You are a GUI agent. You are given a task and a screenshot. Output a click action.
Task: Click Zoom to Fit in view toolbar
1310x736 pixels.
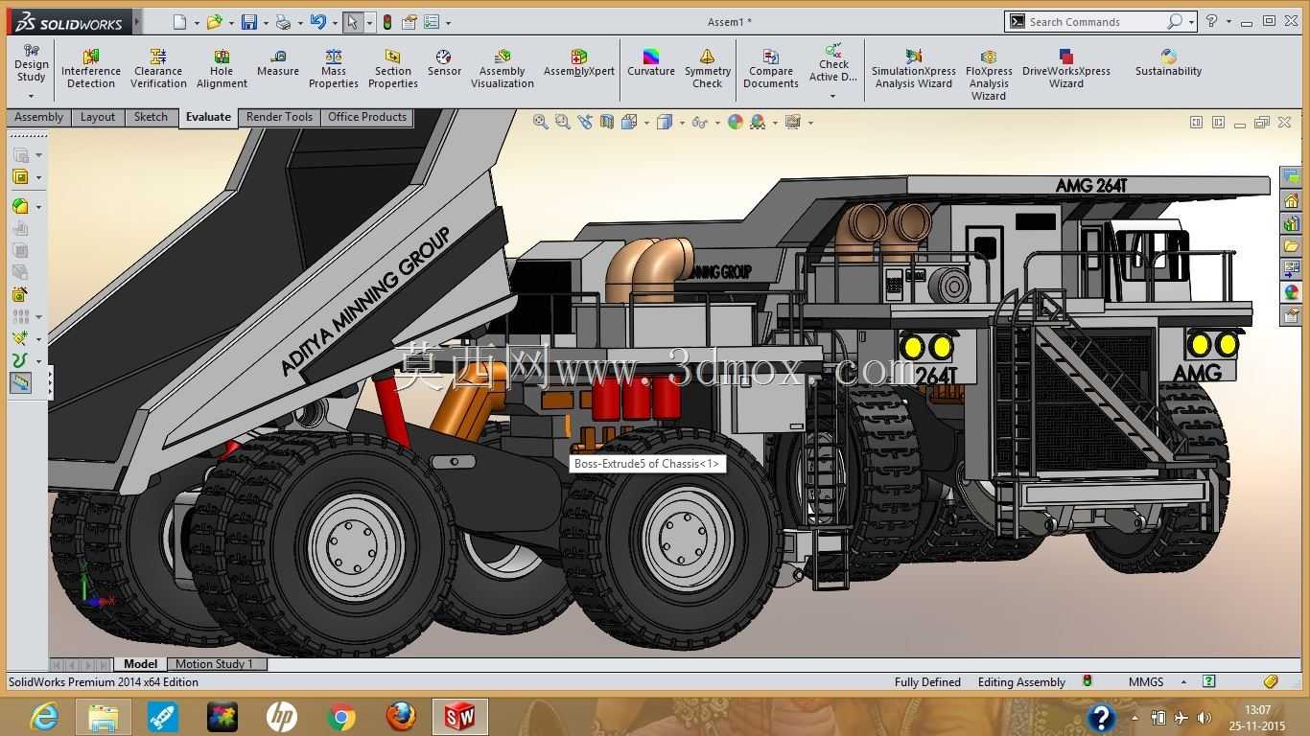click(x=541, y=122)
